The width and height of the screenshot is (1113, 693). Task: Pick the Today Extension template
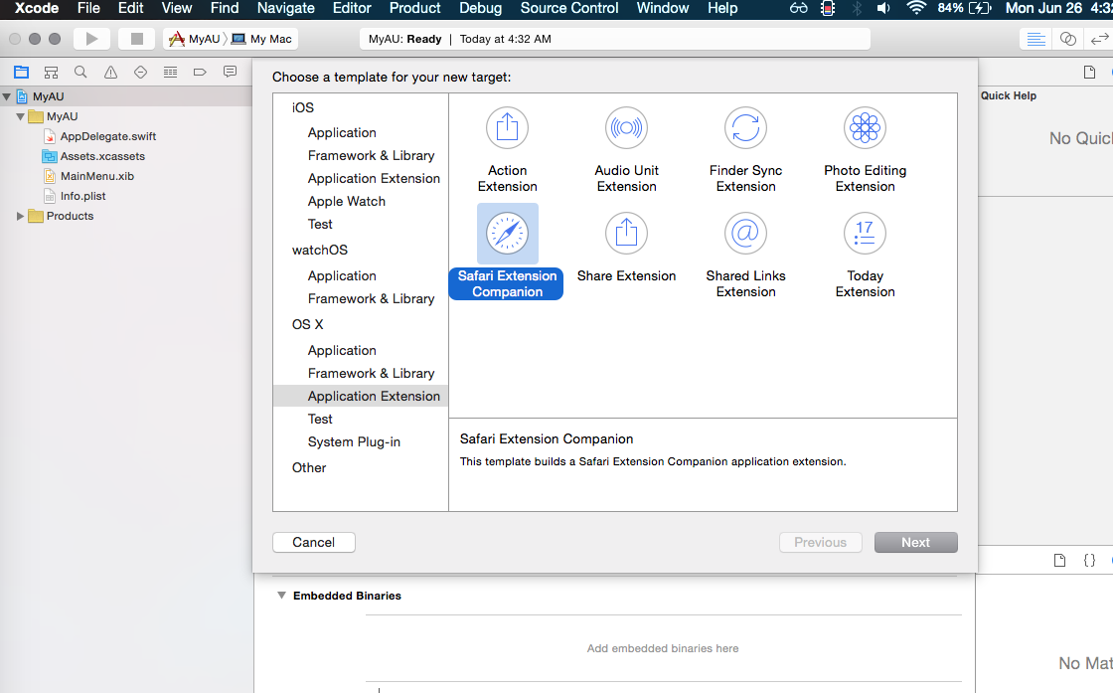(865, 255)
